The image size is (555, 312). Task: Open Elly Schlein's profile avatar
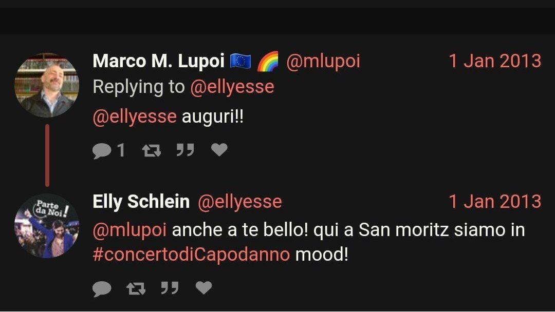47,226
